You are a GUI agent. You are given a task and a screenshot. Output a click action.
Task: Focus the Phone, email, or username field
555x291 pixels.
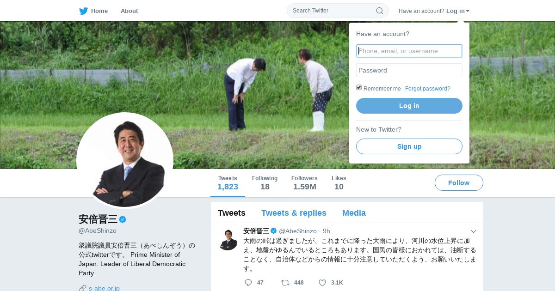tap(409, 51)
